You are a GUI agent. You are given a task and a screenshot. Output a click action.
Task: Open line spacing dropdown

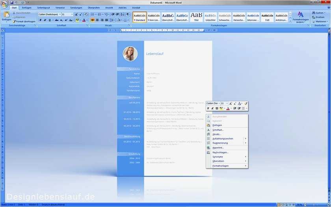pyautogui.click(x=113, y=20)
